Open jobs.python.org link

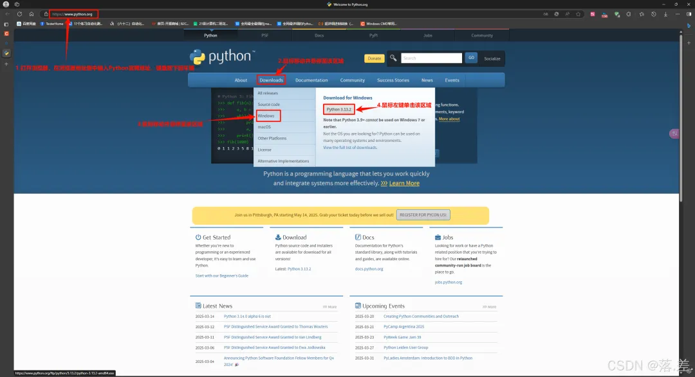[x=448, y=283]
